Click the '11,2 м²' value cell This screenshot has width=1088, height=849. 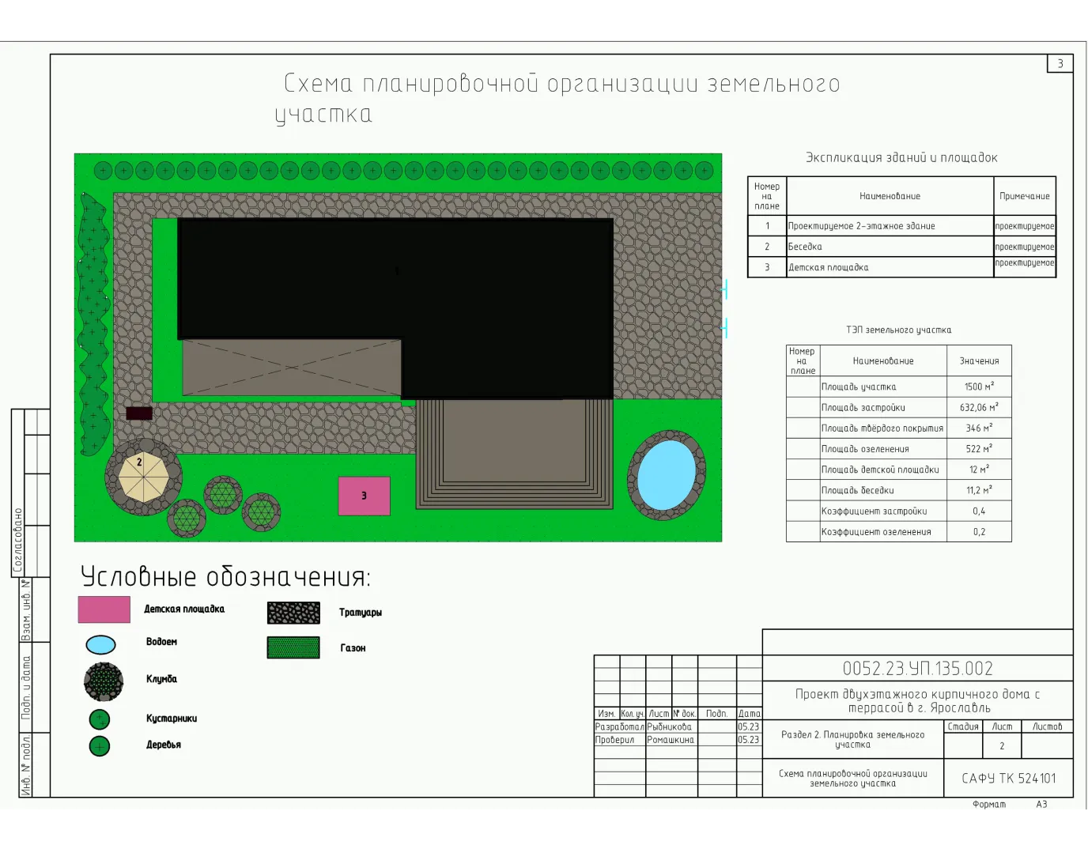[980, 489]
